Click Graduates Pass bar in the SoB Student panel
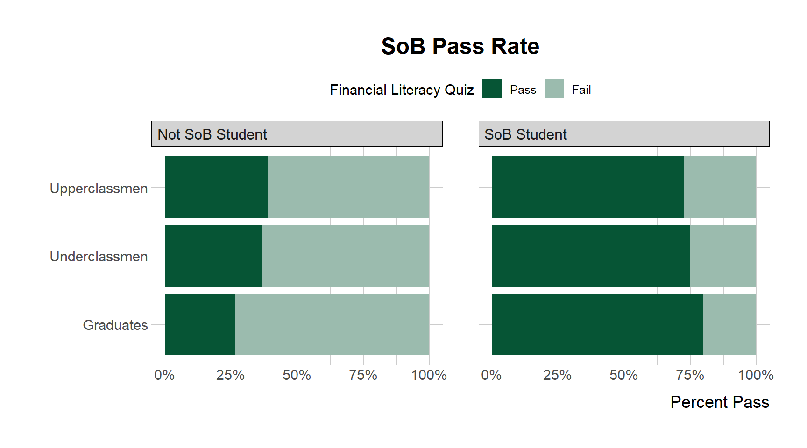The height and width of the screenshot is (448, 807). click(597, 324)
